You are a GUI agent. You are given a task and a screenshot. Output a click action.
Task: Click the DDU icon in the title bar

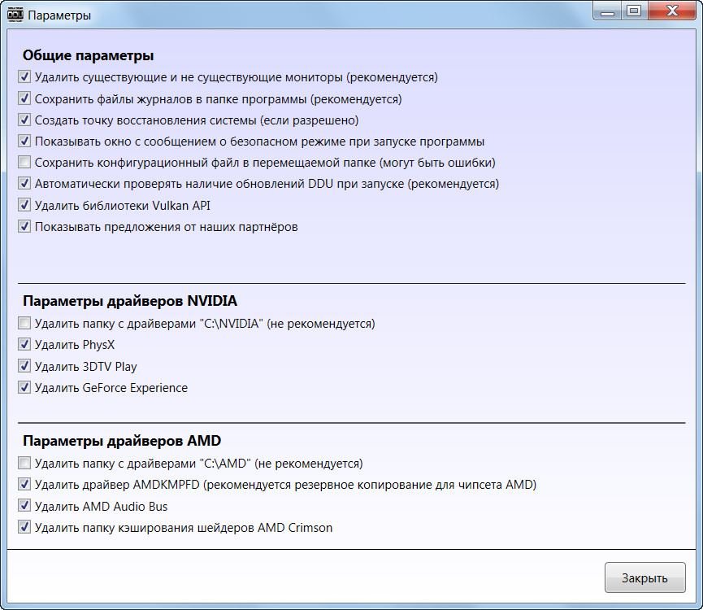click(x=15, y=15)
